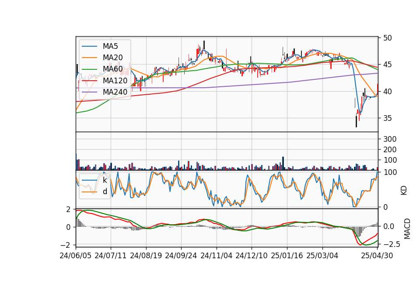Image resolution: width=420 pixels, height=301 pixels.
Task: Click the price axis value 35
Action: 387,118
